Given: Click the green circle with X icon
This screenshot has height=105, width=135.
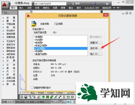Looking at the screenshot, I should (x=43, y=97).
